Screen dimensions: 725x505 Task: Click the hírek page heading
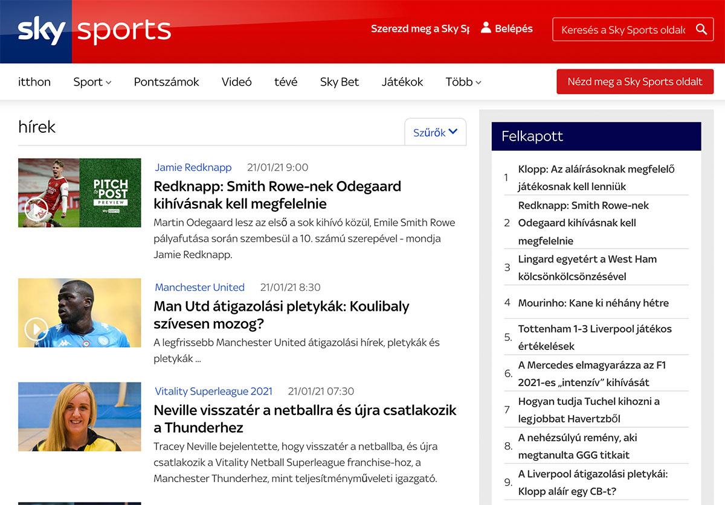(37, 127)
